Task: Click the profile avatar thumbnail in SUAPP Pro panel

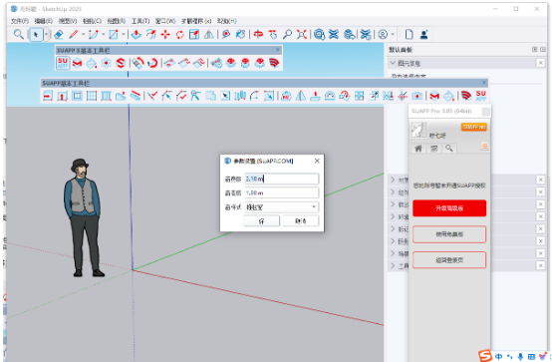Action: pos(418,130)
